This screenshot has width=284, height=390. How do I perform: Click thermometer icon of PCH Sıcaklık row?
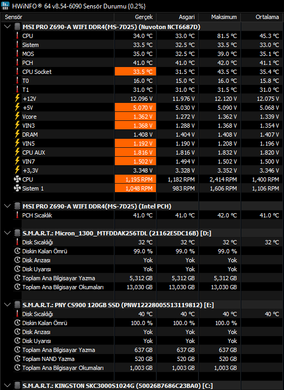pos(17,215)
